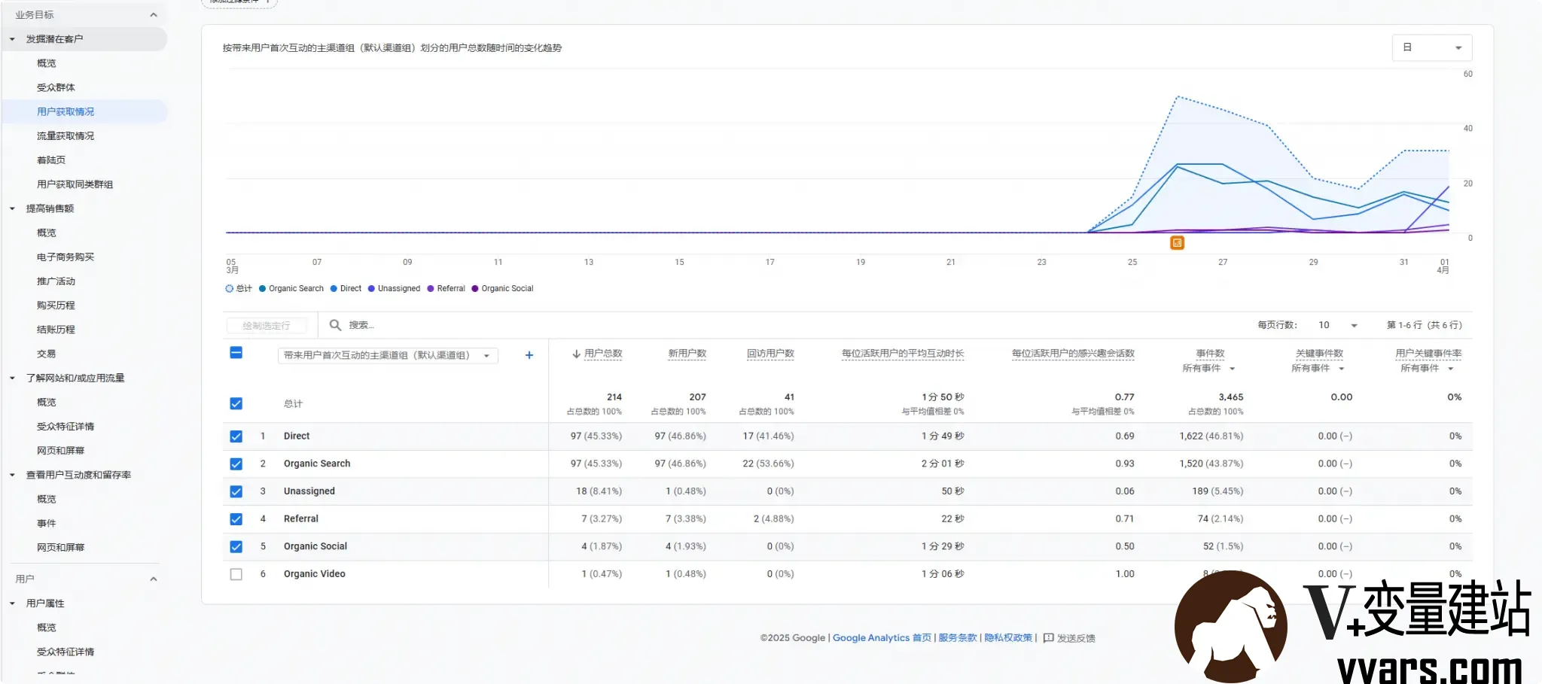The width and height of the screenshot is (1542, 684).
Task: Click the Referral row label
Action: (x=301, y=519)
